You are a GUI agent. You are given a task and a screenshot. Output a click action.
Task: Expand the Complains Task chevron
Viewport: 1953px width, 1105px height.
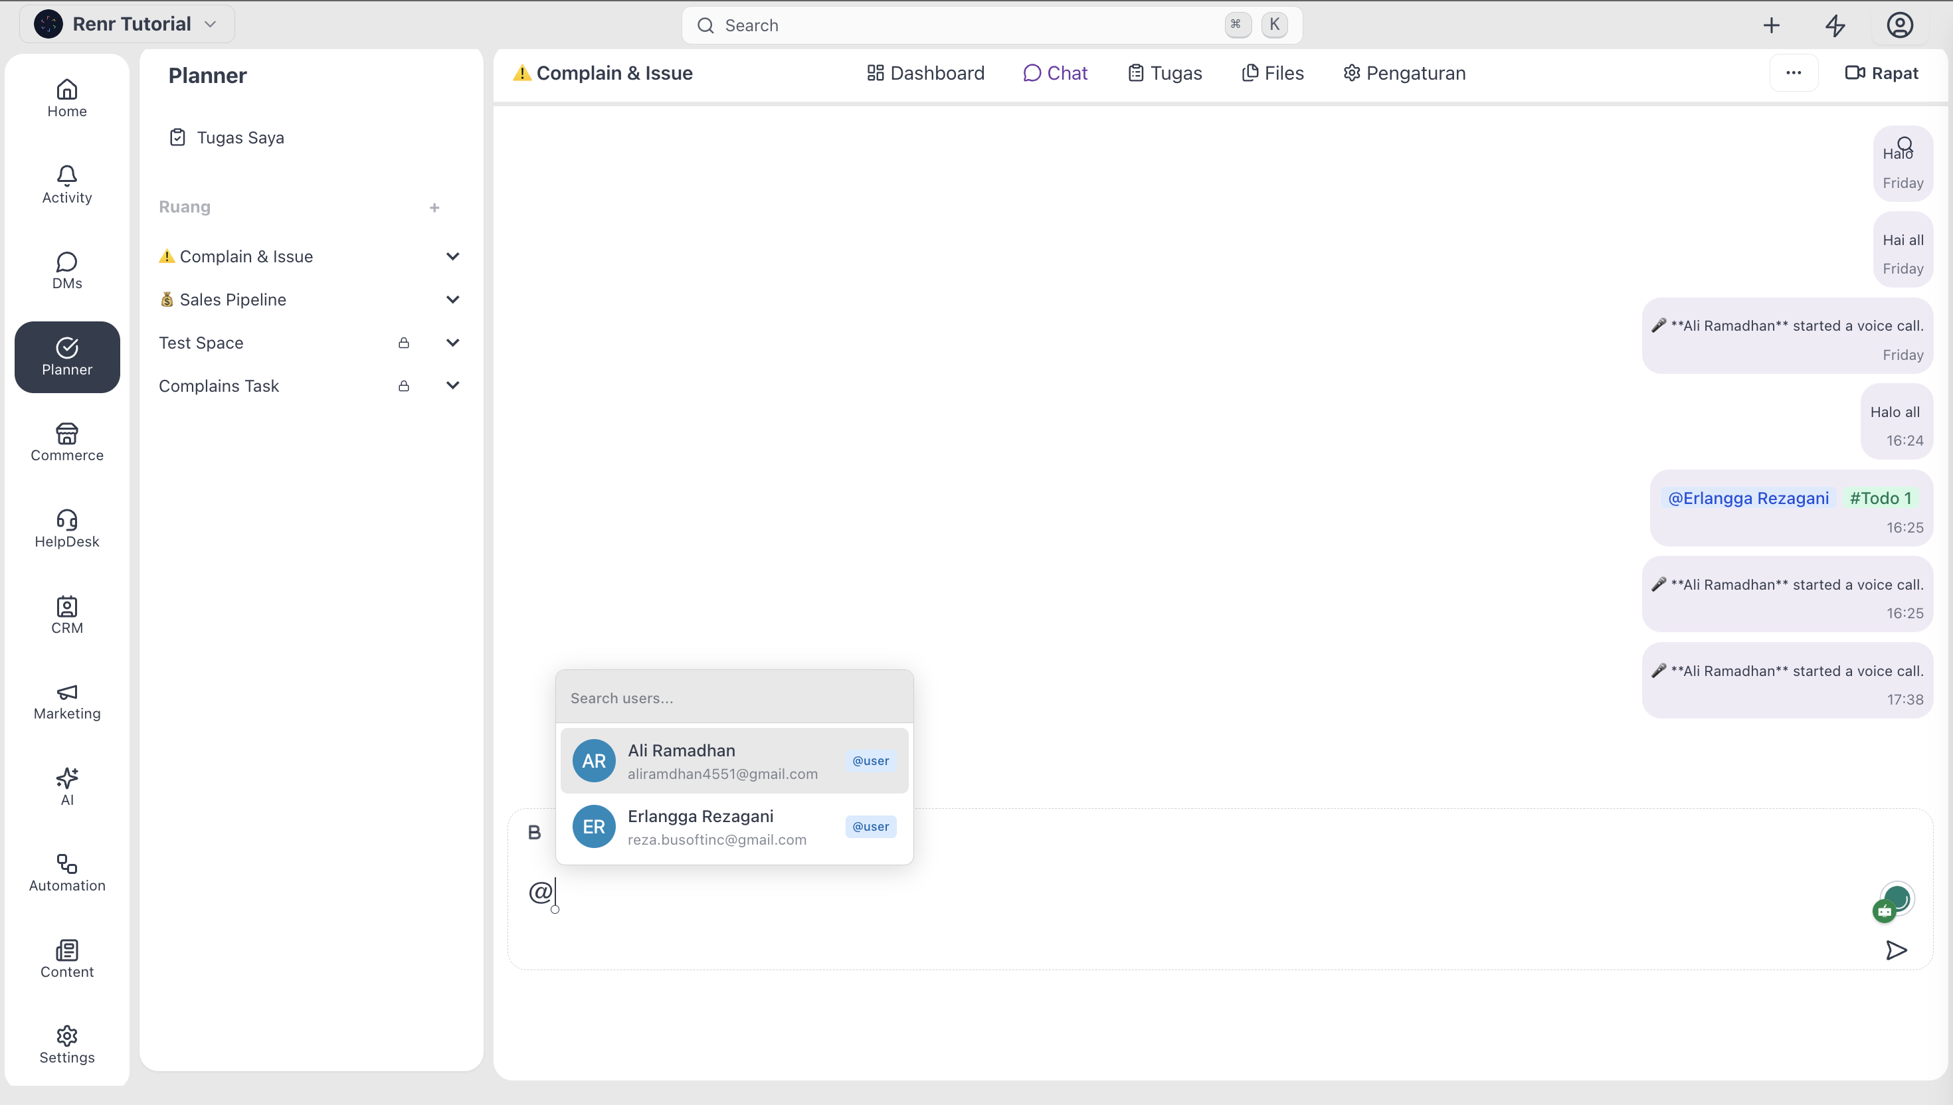pyautogui.click(x=452, y=386)
